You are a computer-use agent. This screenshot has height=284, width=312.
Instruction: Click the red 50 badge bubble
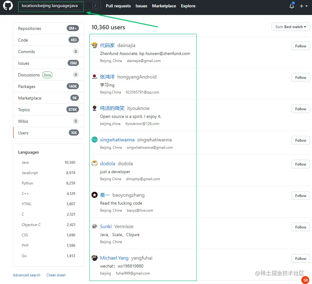tap(306, 280)
